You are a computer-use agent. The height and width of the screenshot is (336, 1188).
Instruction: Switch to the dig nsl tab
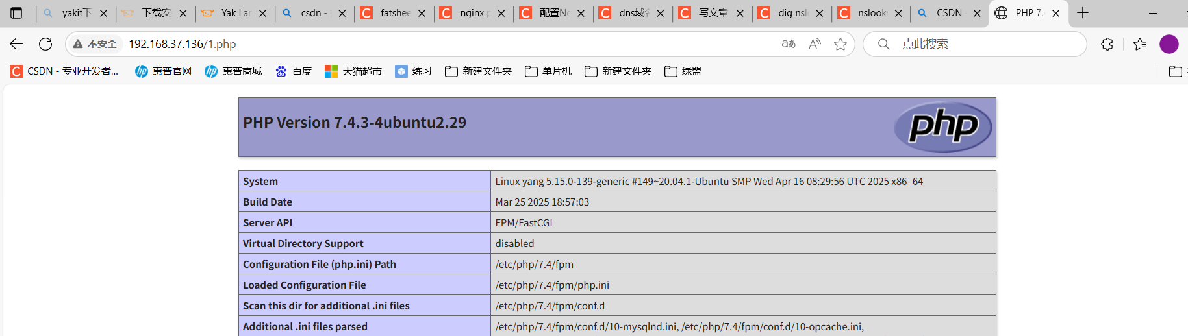tap(792, 13)
